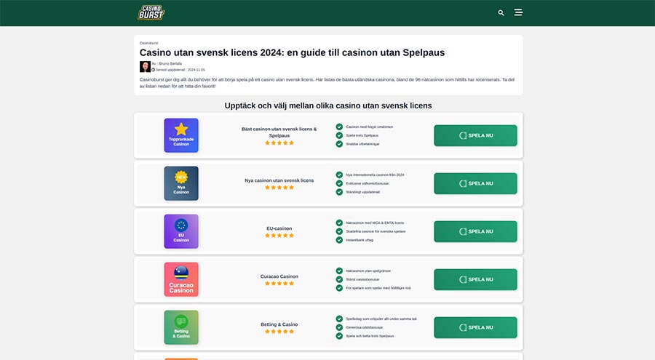Open author name Bruno Bertafa

click(170, 63)
